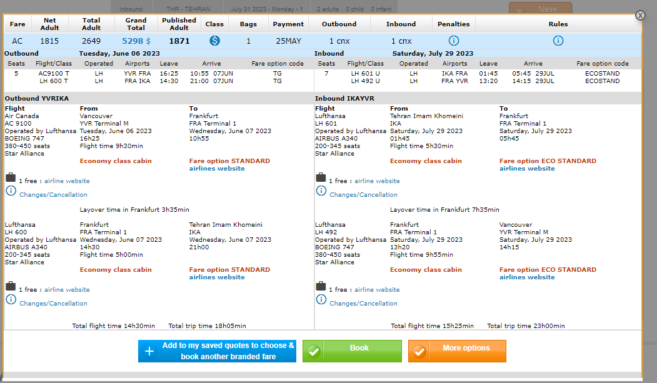The width and height of the screenshot is (657, 383).
Task: Click the blue dollar Class icon
Action: (214, 41)
